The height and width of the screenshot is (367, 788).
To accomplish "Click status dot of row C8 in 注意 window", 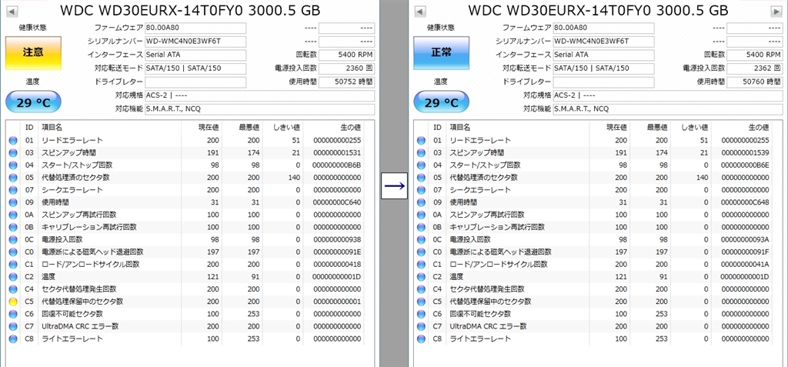I will click(13, 339).
